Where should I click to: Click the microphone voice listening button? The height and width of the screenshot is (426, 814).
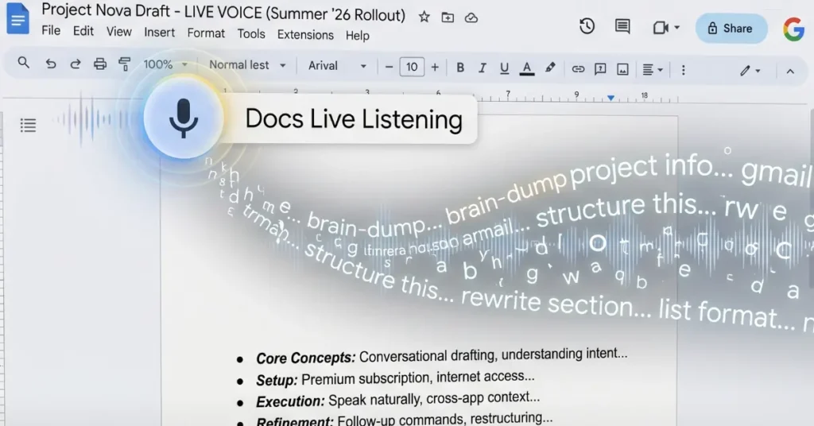click(x=184, y=118)
